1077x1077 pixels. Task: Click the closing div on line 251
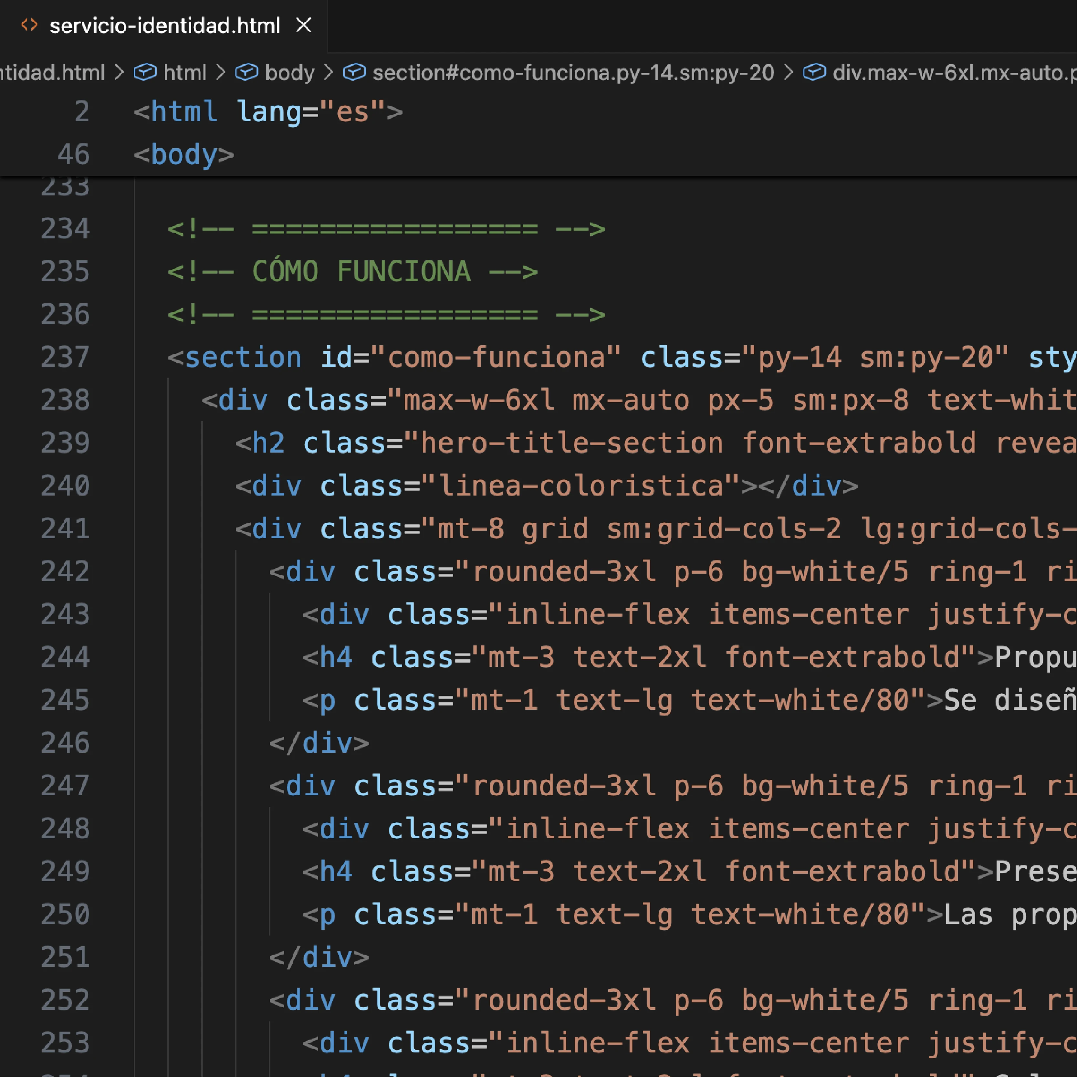(x=319, y=958)
